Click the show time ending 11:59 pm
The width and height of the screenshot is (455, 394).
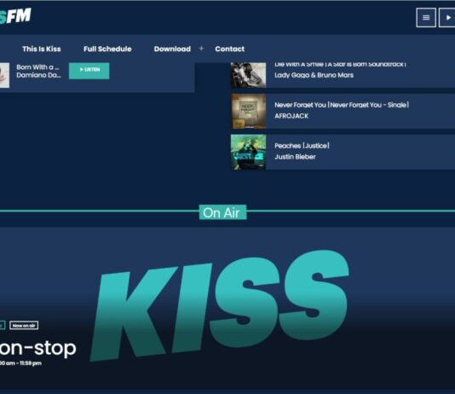point(20,363)
